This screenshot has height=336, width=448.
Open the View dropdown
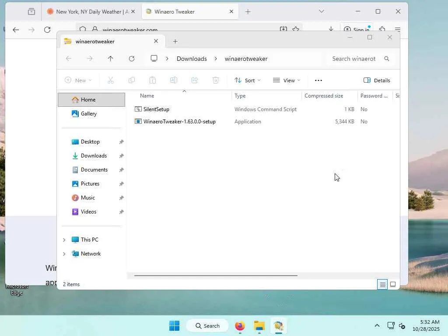[x=286, y=80]
